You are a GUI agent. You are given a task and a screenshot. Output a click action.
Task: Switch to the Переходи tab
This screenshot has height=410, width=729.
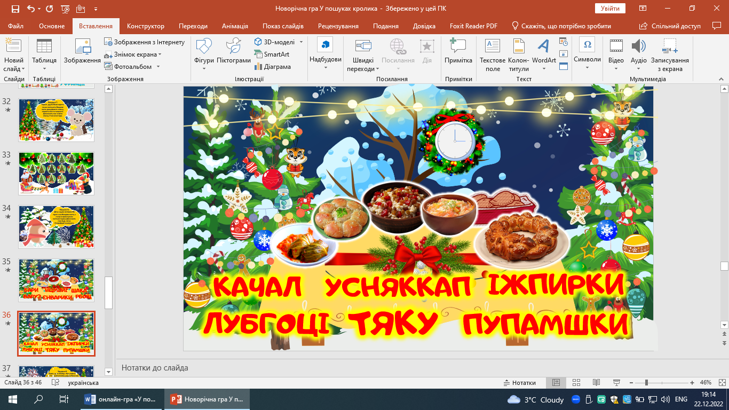[x=193, y=26]
